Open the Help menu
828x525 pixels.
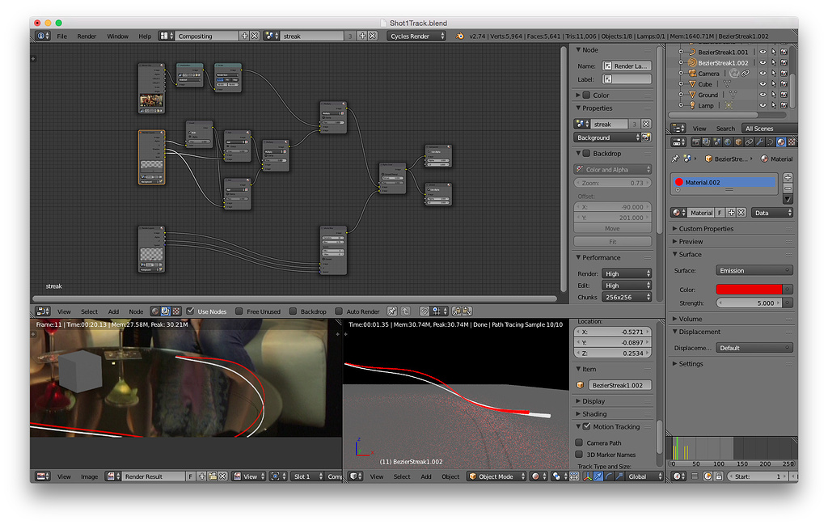pyautogui.click(x=145, y=36)
